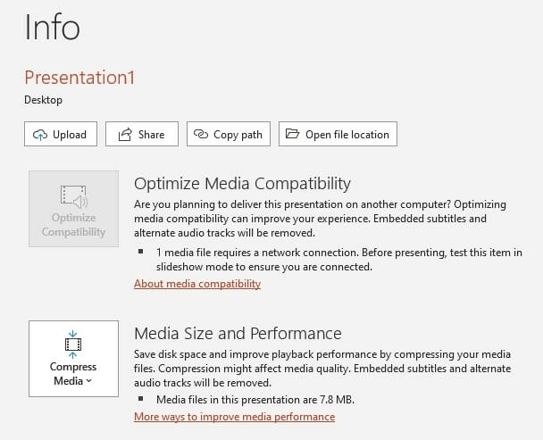Click the Presentation1 file title
This screenshot has height=440, width=543.
pyautogui.click(x=79, y=78)
